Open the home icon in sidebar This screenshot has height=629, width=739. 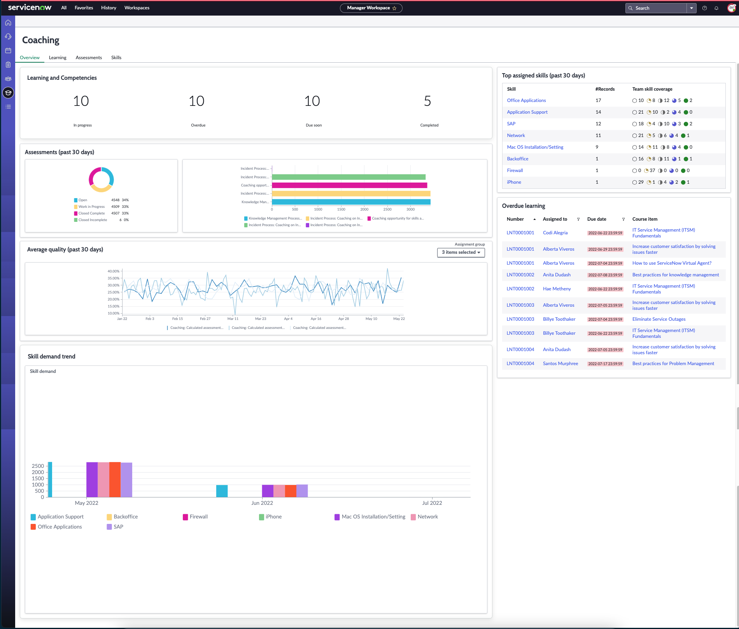8,23
